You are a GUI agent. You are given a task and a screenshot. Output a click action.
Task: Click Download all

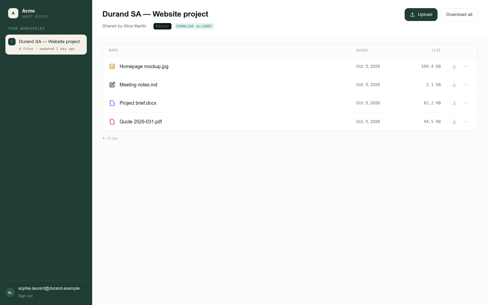459,15
